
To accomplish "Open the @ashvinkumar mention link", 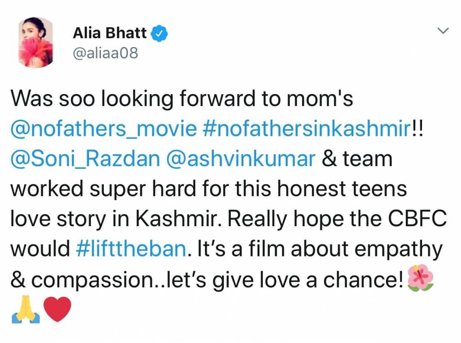I will pos(241,160).
